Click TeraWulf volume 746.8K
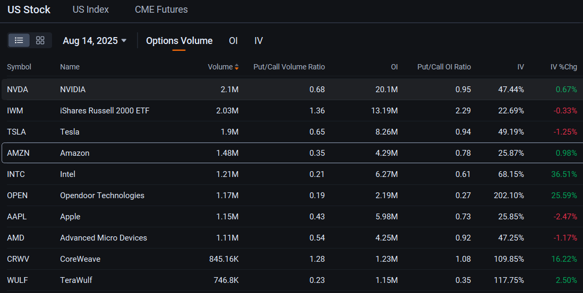 (226, 280)
